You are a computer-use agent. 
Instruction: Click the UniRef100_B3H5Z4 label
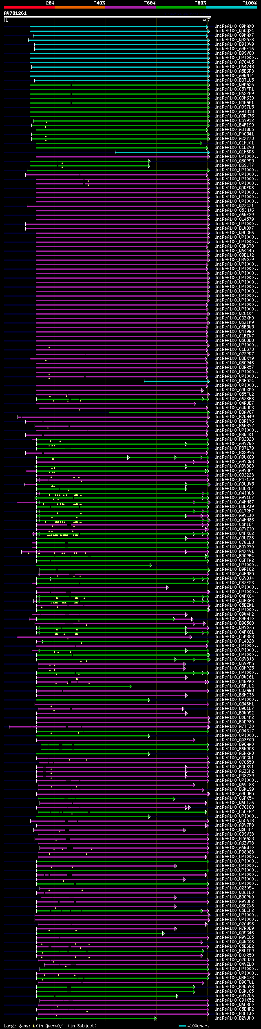click(x=234, y=381)
